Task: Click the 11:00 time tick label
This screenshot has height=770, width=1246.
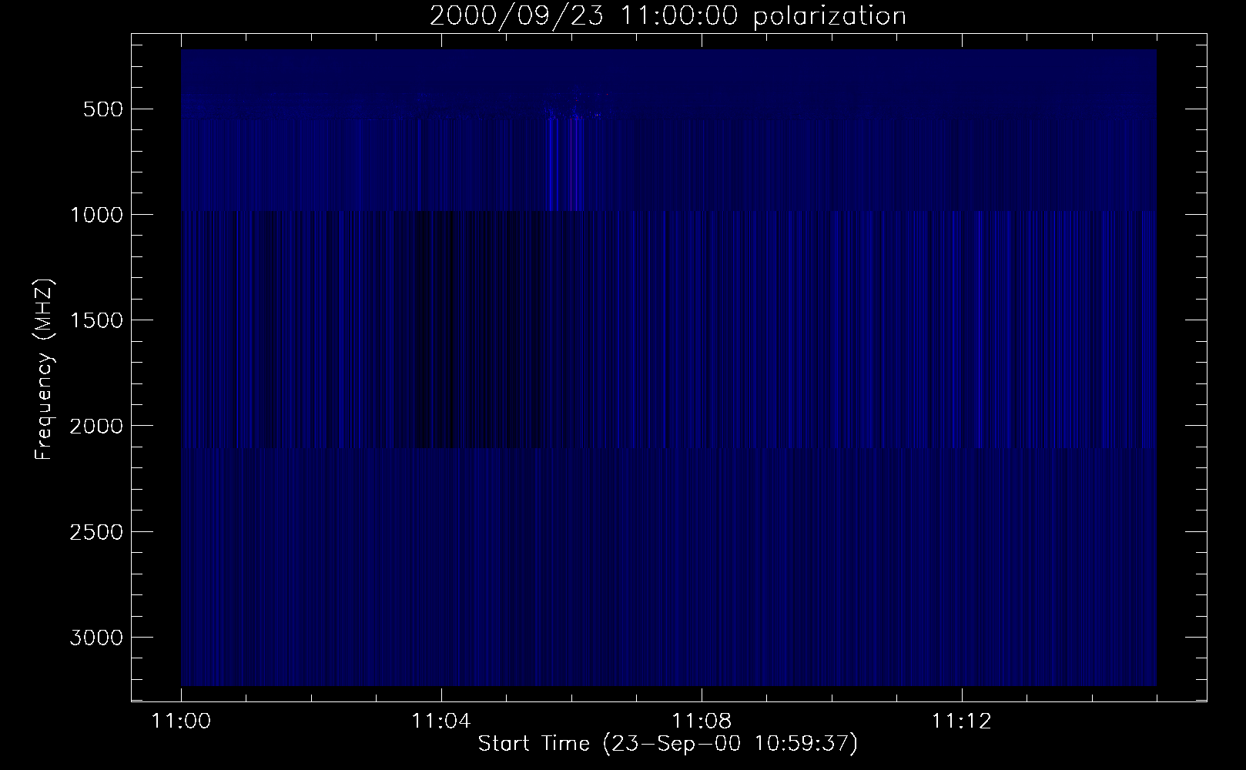Action: [x=181, y=721]
